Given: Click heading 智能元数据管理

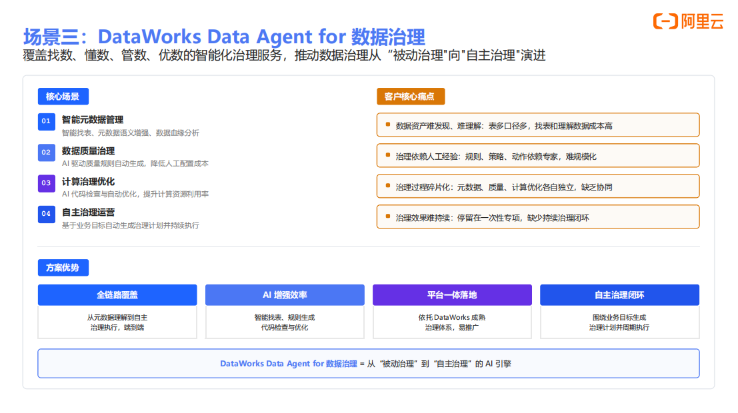Looking at the screenshot, I should click(x=93, y=120).
